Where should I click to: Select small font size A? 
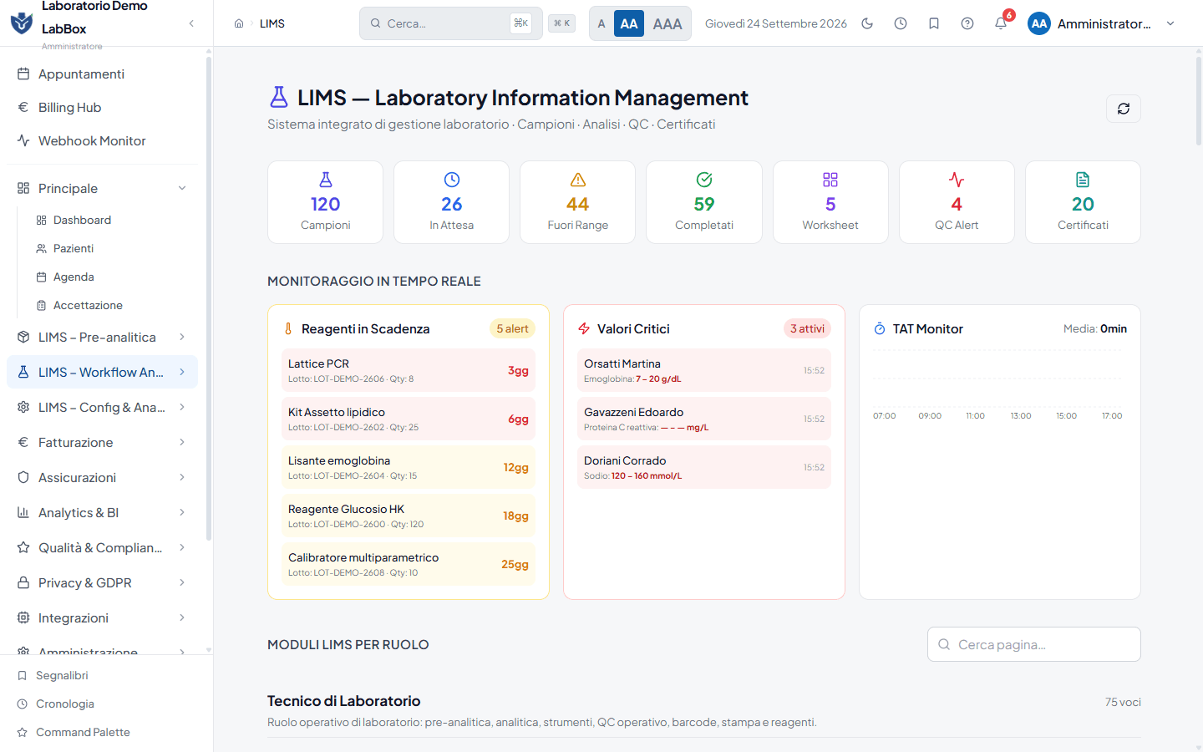tap(601, 23)
